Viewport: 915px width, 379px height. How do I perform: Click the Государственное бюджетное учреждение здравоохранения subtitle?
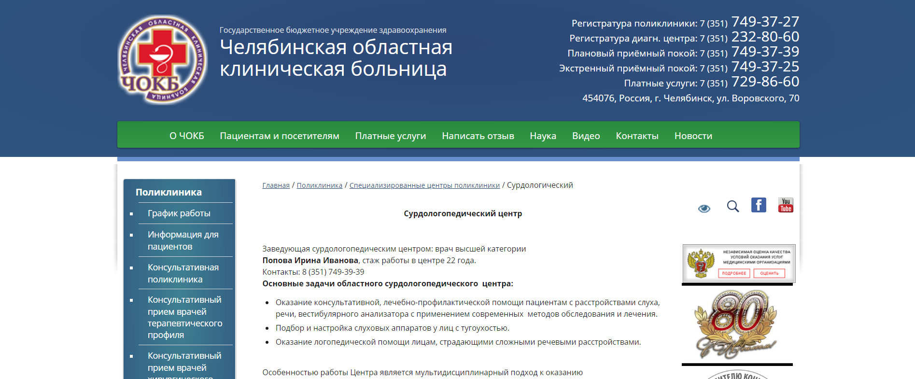(x=333, y=30)
